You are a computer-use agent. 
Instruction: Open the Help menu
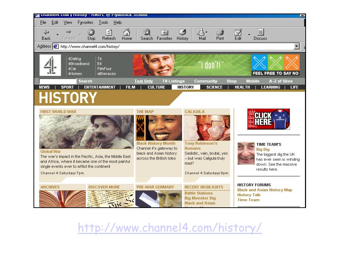[118, 22]
